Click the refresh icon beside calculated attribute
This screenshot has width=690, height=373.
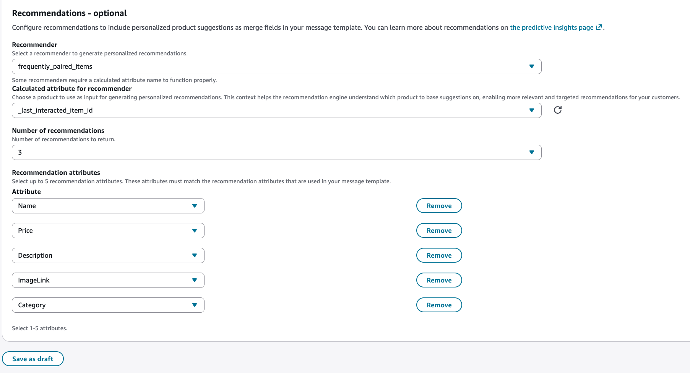click(558, 110)
